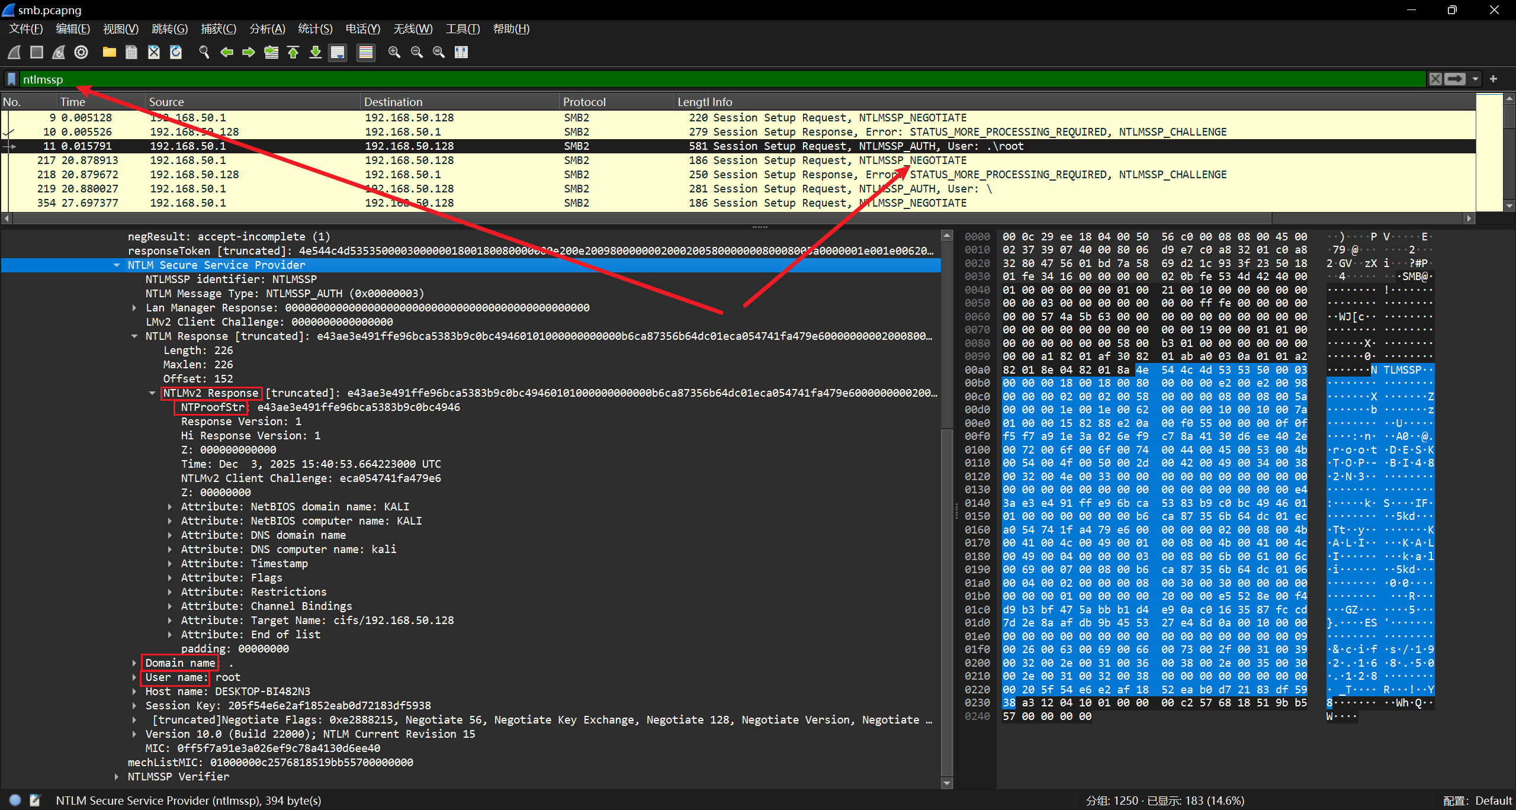Apply the display filter arrow button
1516x810 pixels.
pos(1454,79)
